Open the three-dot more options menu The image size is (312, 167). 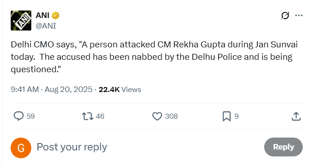299,15
